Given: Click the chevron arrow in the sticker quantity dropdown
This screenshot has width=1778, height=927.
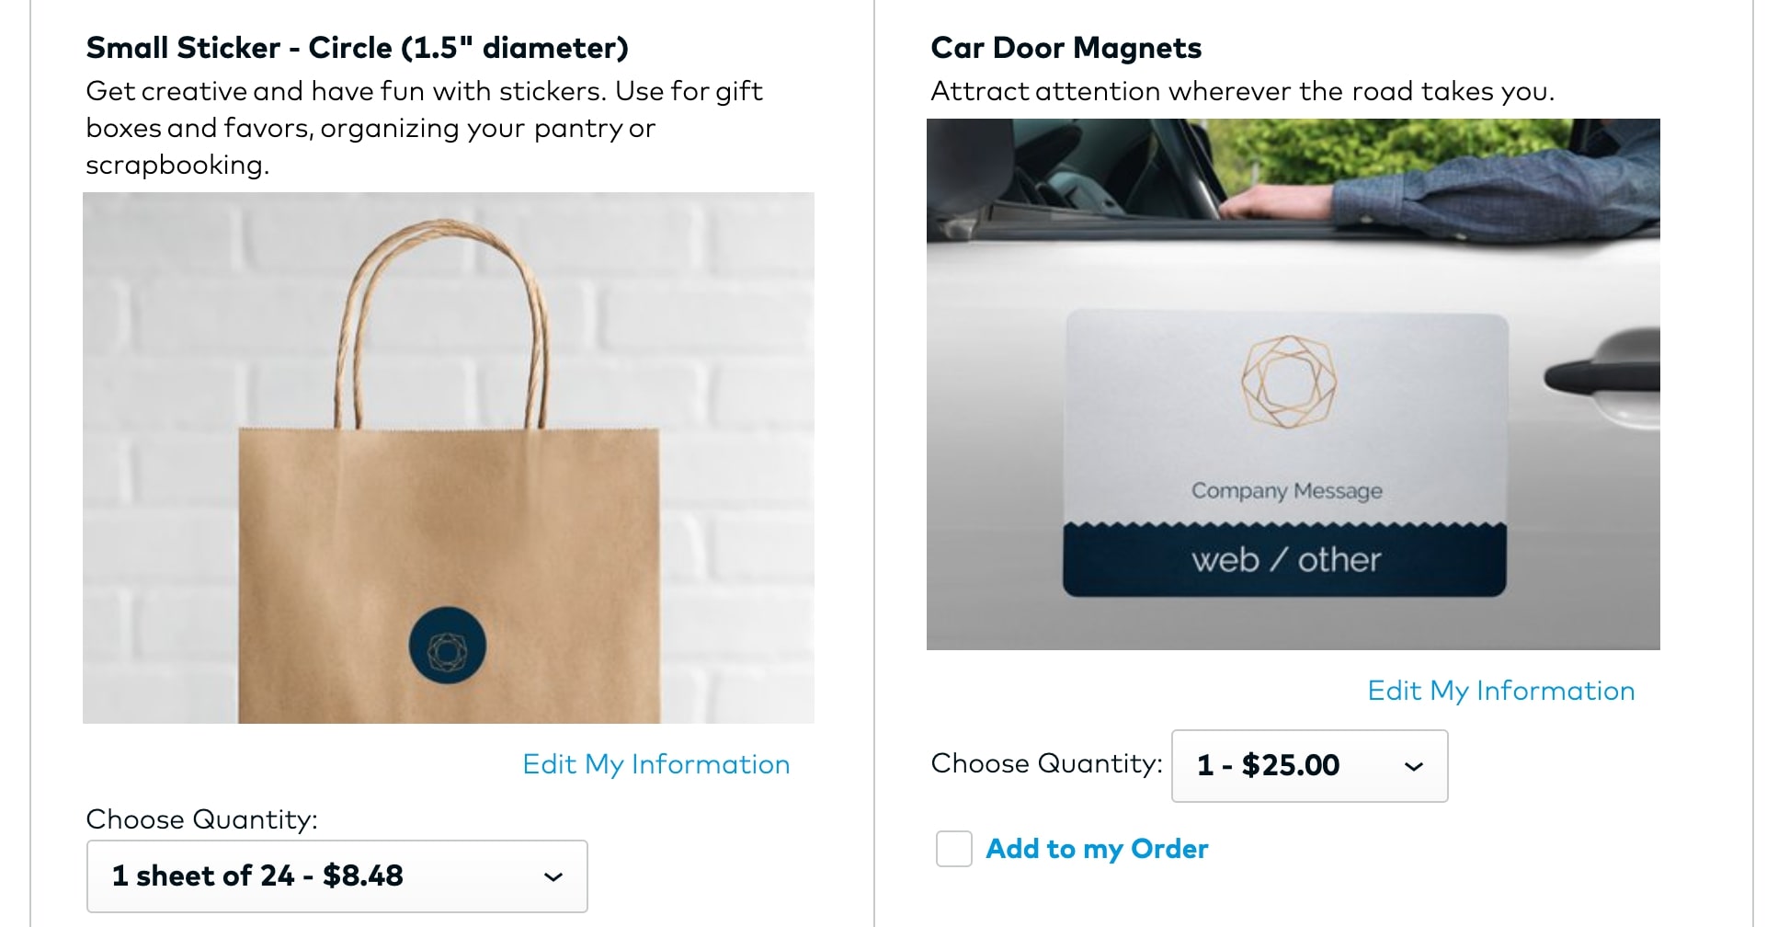Looking at the screenshot, I should (553, 876).
